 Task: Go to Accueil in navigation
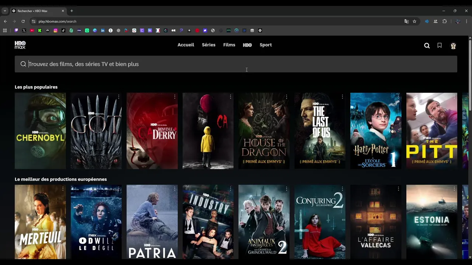(186, 45)
